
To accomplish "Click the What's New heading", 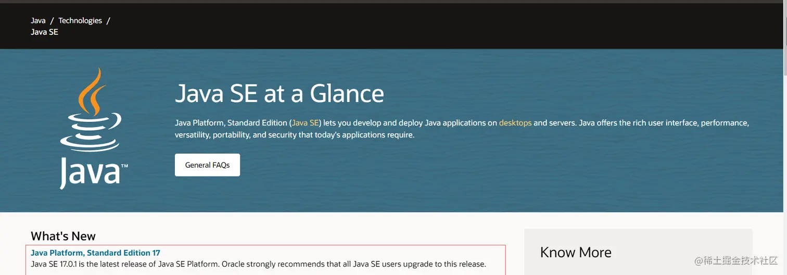I will click(63, 236).
